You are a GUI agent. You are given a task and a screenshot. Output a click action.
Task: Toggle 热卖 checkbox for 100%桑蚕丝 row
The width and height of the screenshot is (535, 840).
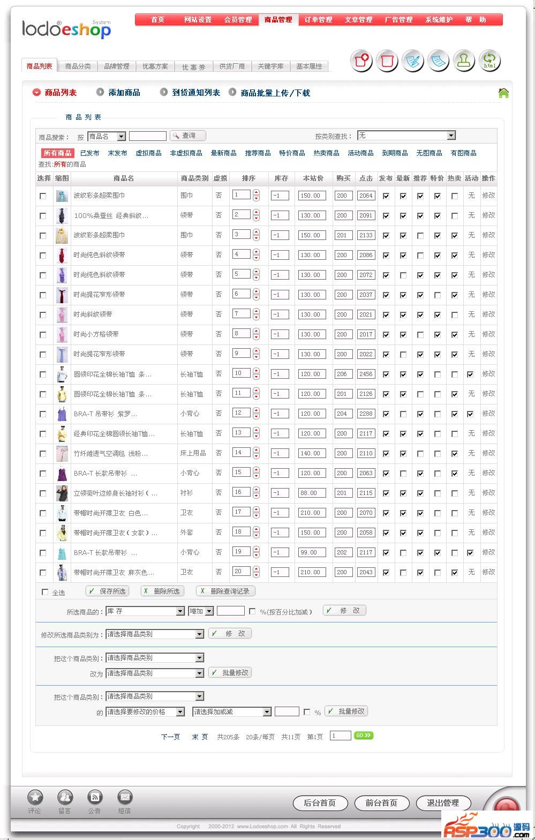click(x=455, y=216)
